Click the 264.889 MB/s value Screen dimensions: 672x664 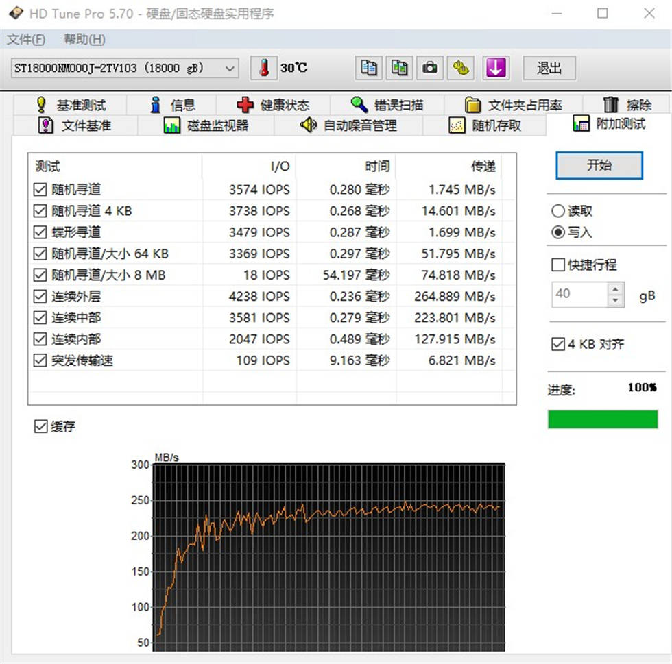click(455, 297)
